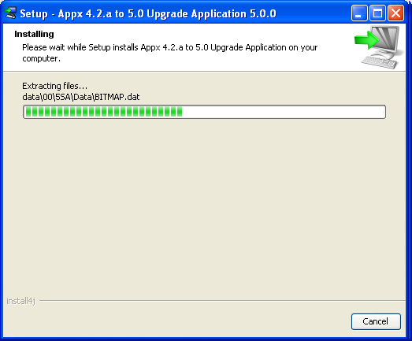The image size is (412, 341).
Task: Click the horizontal separator line beside install4j
Action: [222, 301]
